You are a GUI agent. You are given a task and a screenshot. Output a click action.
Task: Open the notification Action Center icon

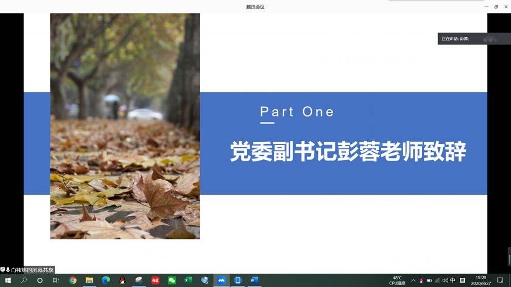500,280
